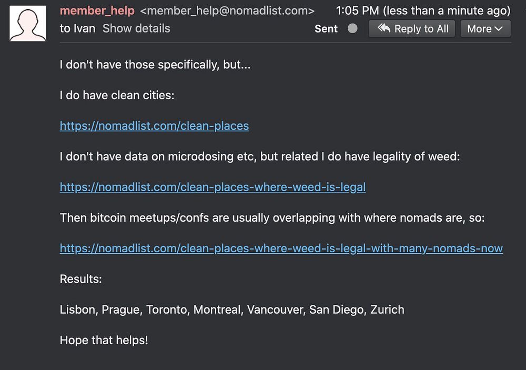Open the More dropdown menu
This screenshot has height=370, width=526.
point(485,29)
